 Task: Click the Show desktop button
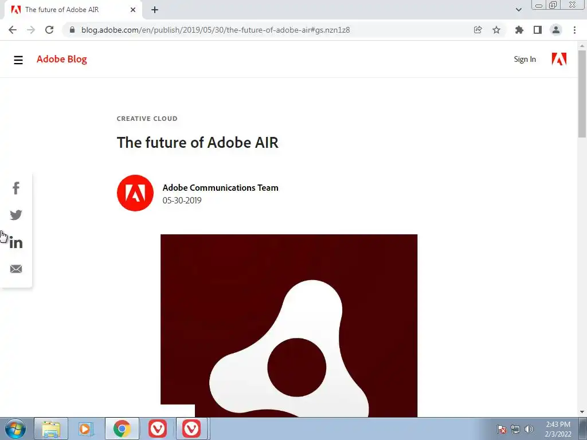pos(583,429)
